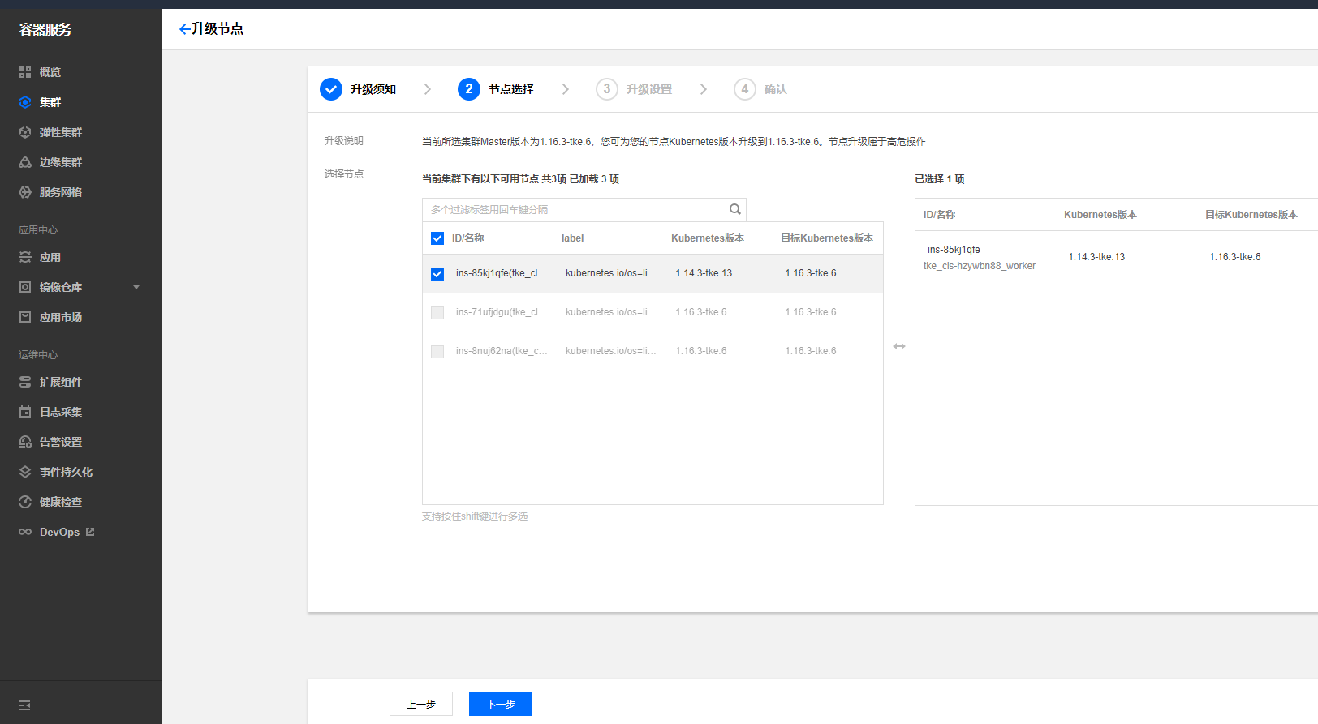
Task: Click the 1.14.3-tke.13 version in left list
Action: [x=704, y=273]
